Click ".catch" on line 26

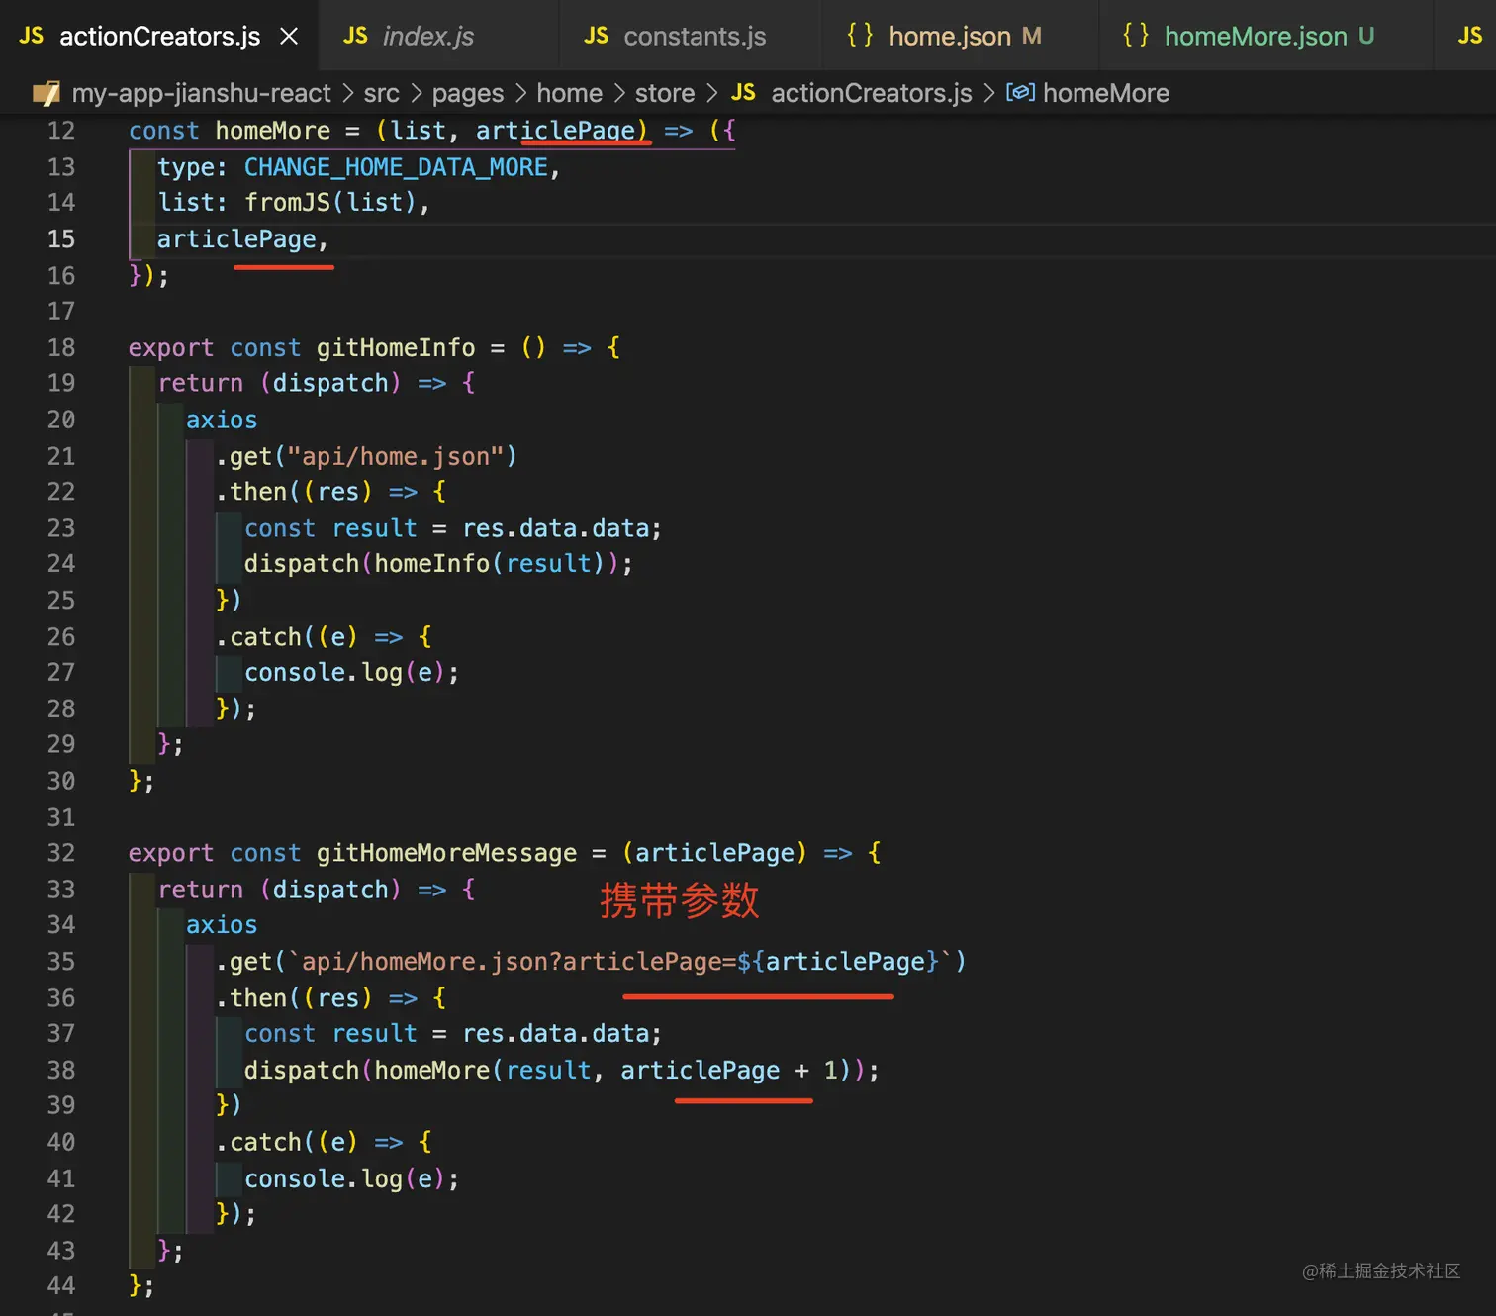click(x=258, y=637)
